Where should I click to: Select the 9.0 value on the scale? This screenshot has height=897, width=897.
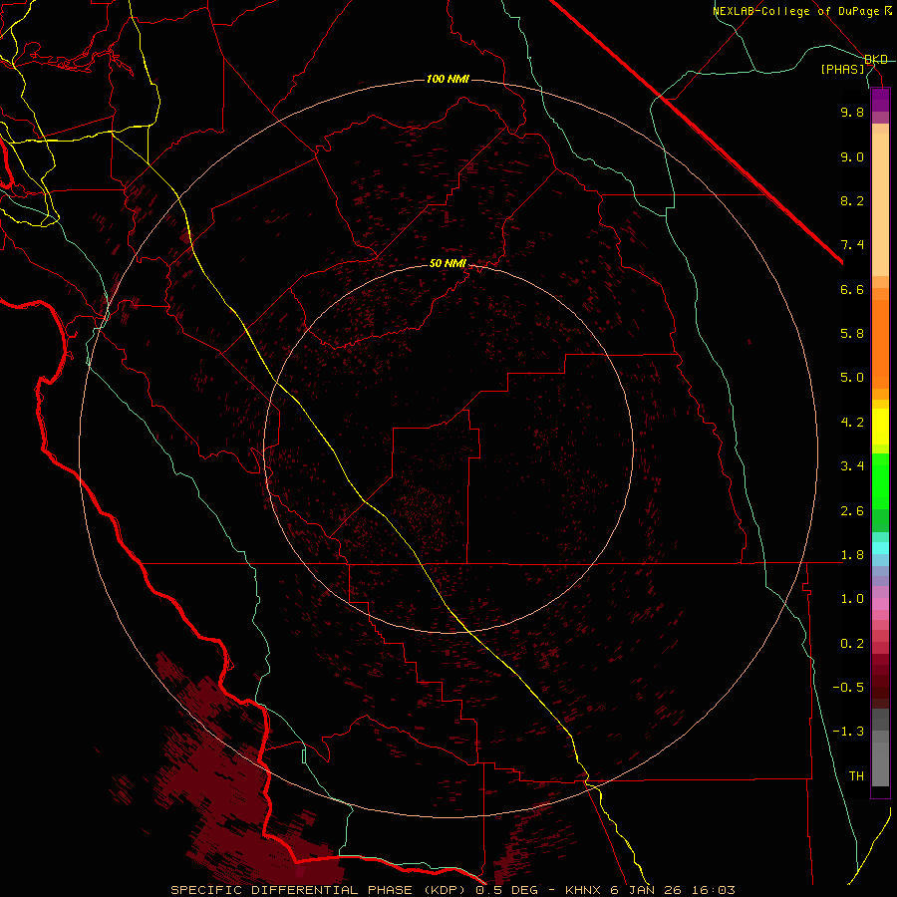(x=852, y=156)
